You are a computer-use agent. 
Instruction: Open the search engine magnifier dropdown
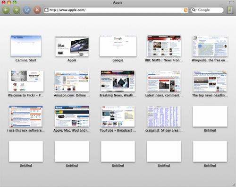[x=194, y=10]
